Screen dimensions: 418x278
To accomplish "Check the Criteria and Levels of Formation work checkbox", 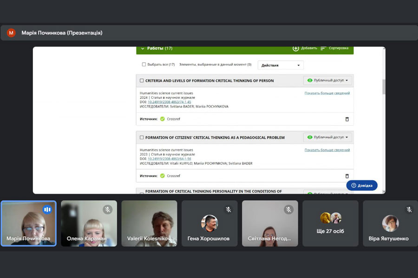I will (x=142, y=81).
